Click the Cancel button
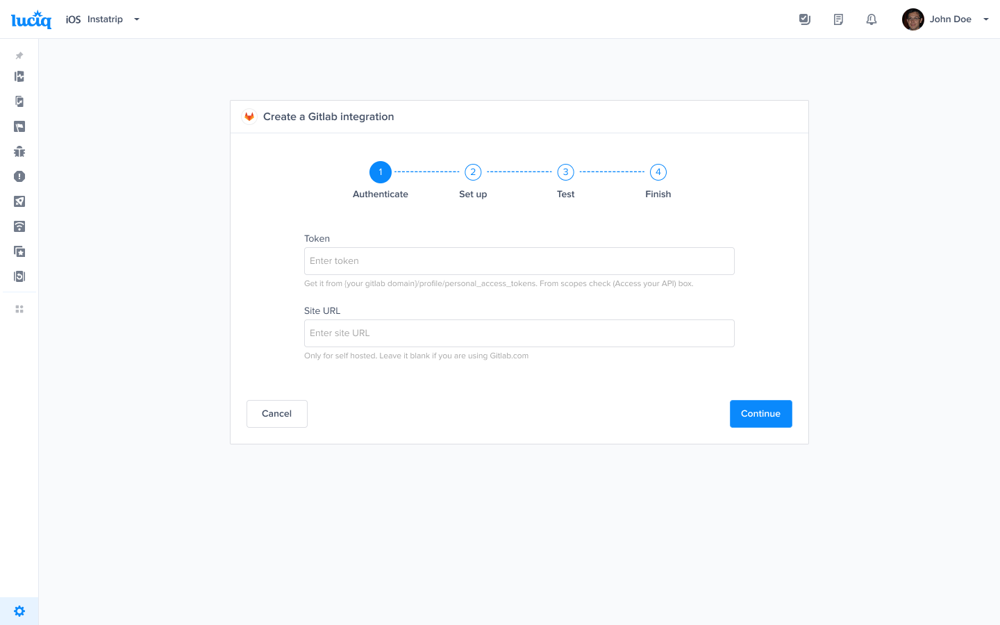This screenshot has width=1000, height=625. (x=277, y=414)
